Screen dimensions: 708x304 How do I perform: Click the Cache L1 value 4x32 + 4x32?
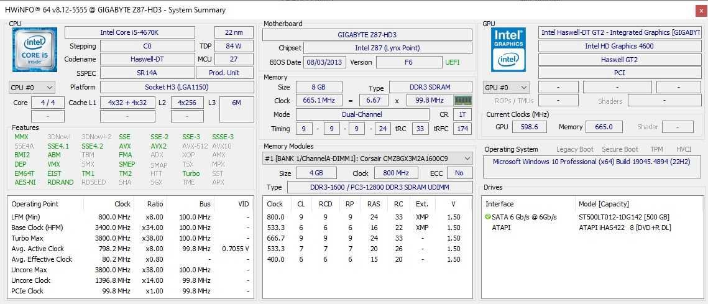click(128, 103)
